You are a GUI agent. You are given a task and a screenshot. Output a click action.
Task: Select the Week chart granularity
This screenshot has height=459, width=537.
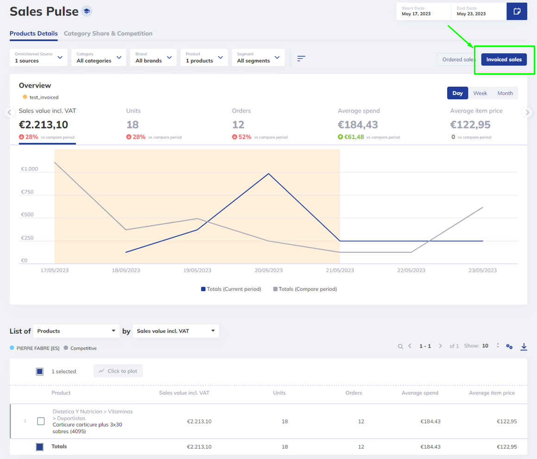click(x=480, y=93)
